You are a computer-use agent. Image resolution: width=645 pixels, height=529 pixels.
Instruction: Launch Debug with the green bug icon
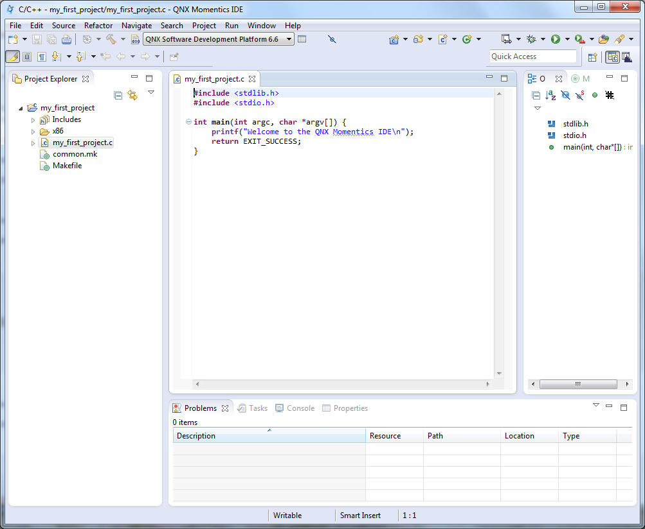[531, 39]
